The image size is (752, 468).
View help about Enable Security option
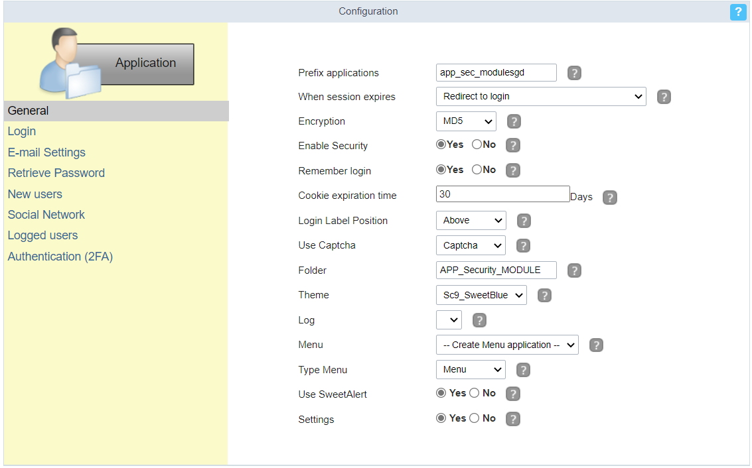pos(512,145)
